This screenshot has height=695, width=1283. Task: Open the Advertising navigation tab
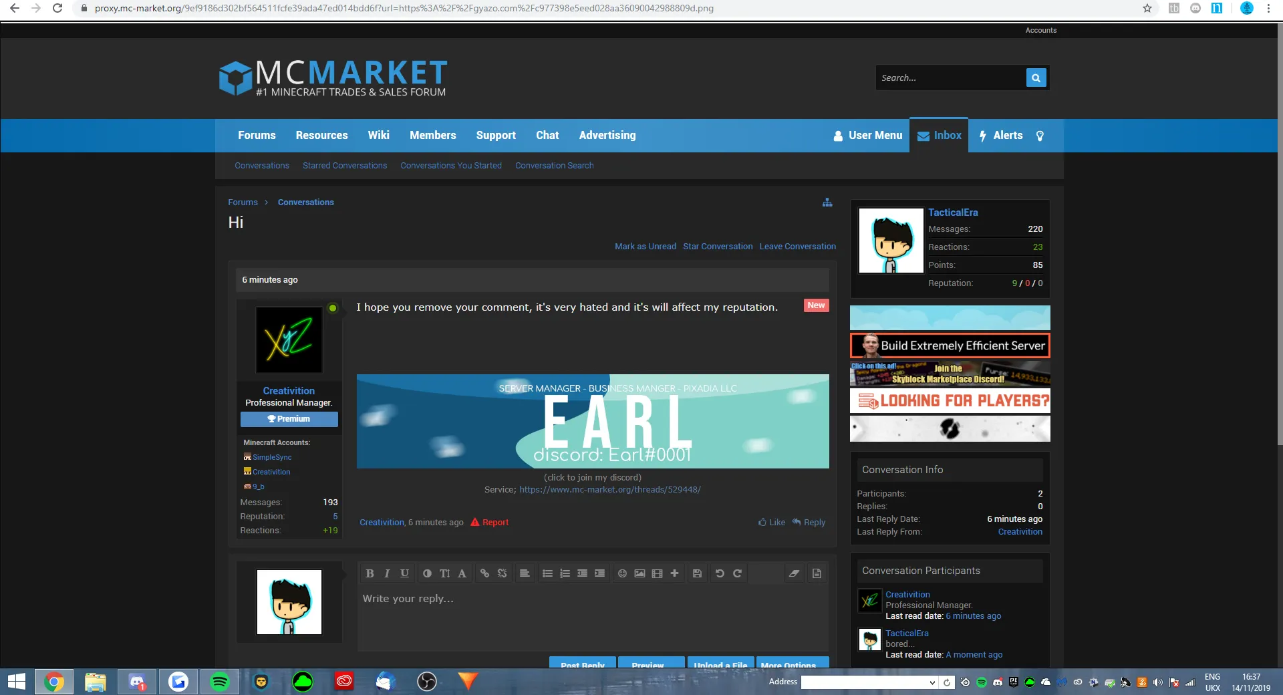pyautogui.click(x=607, y=135)
